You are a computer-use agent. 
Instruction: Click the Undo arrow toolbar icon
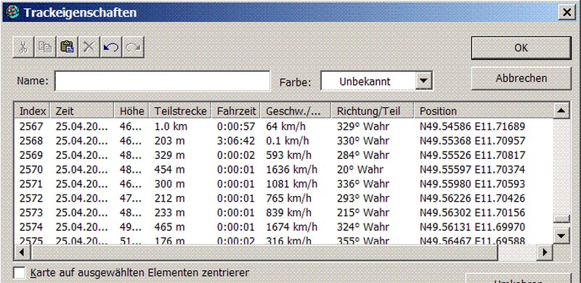111,47
